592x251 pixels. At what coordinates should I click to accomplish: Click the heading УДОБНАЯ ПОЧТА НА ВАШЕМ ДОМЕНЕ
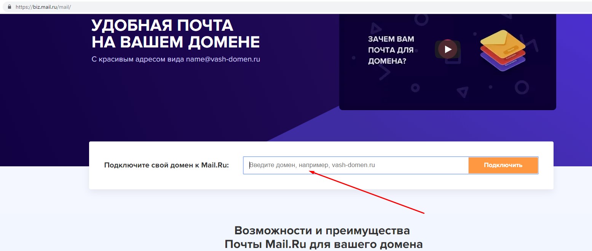pos(176,34)
